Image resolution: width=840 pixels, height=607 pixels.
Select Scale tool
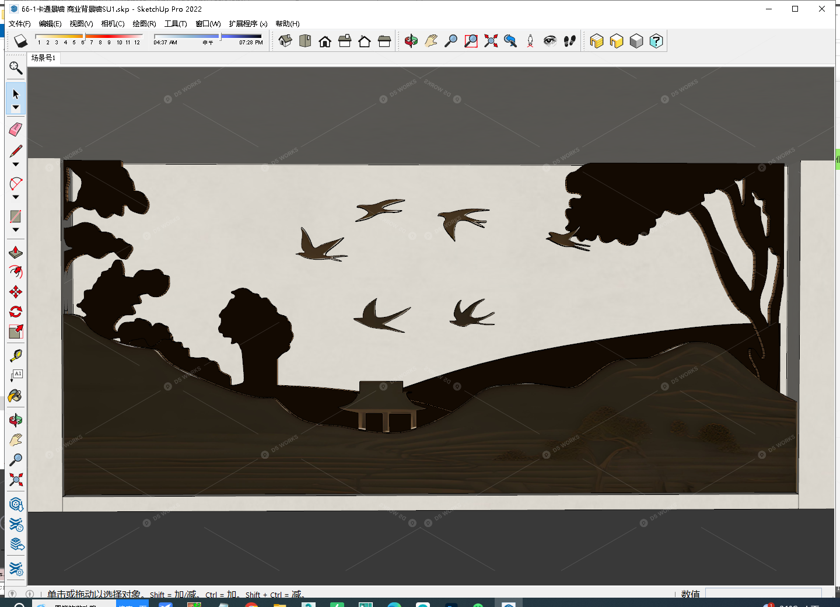coord(16,332)
